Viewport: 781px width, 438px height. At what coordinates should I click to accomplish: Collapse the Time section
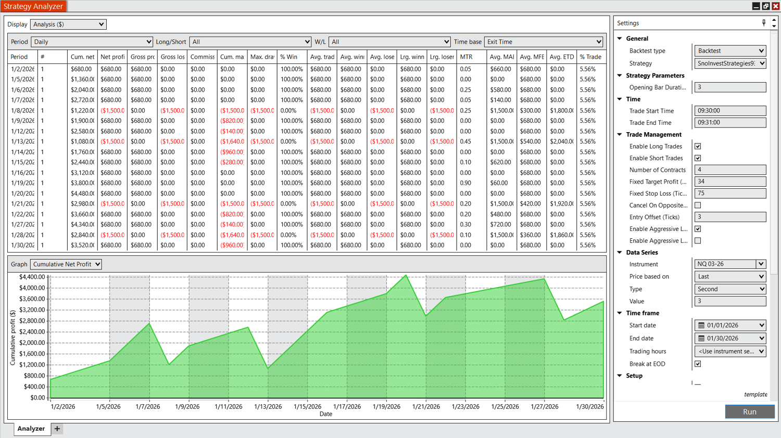click(x=620, y=99)
